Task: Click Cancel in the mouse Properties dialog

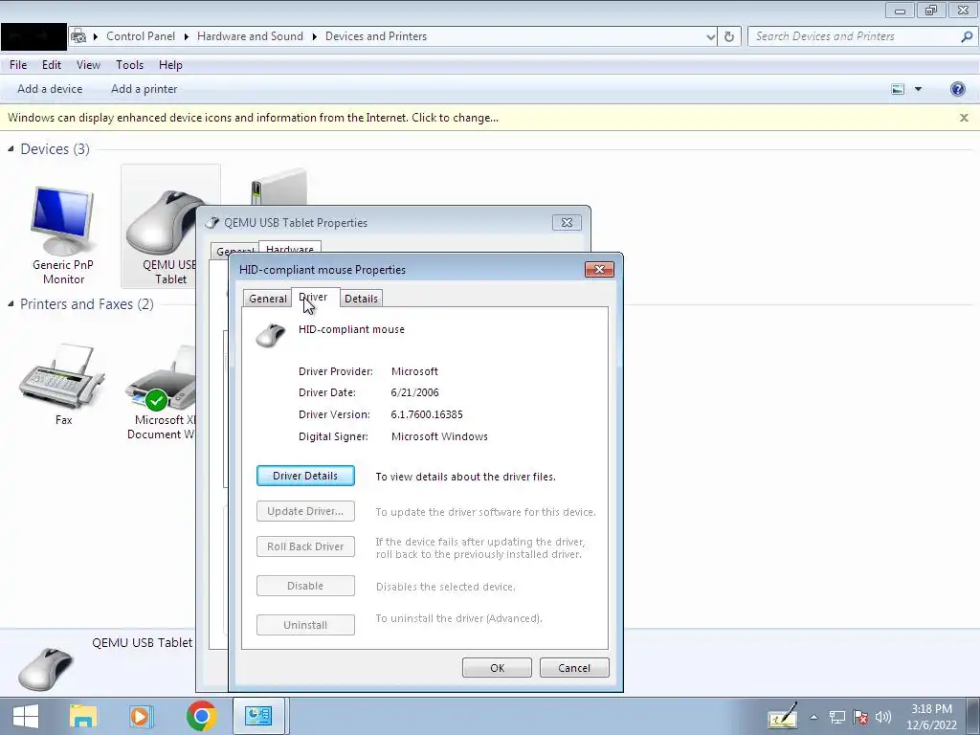Action: (574, 668)
